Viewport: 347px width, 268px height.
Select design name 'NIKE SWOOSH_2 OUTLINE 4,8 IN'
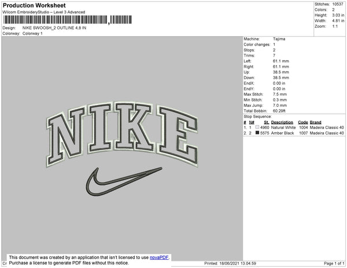tap(54, 28)
